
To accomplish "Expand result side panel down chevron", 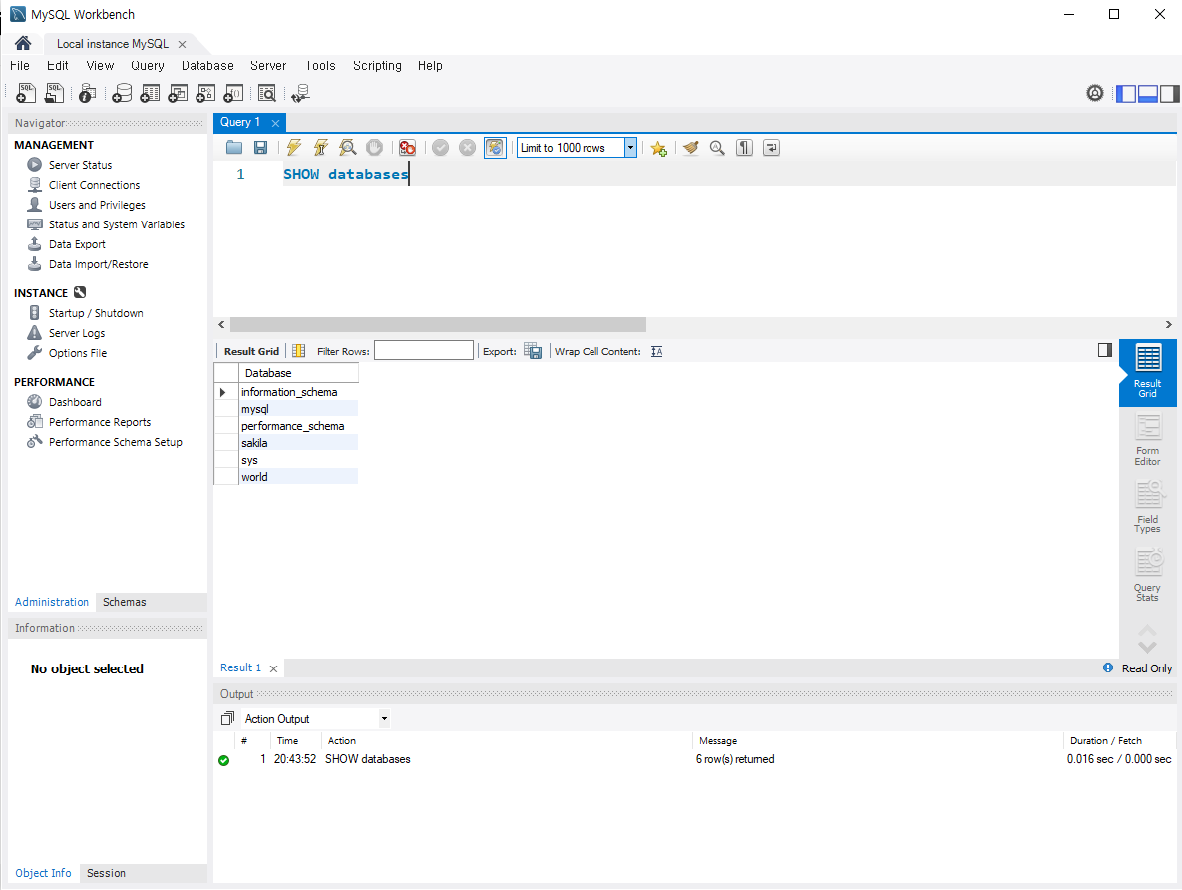I will tap(1147, 648).
